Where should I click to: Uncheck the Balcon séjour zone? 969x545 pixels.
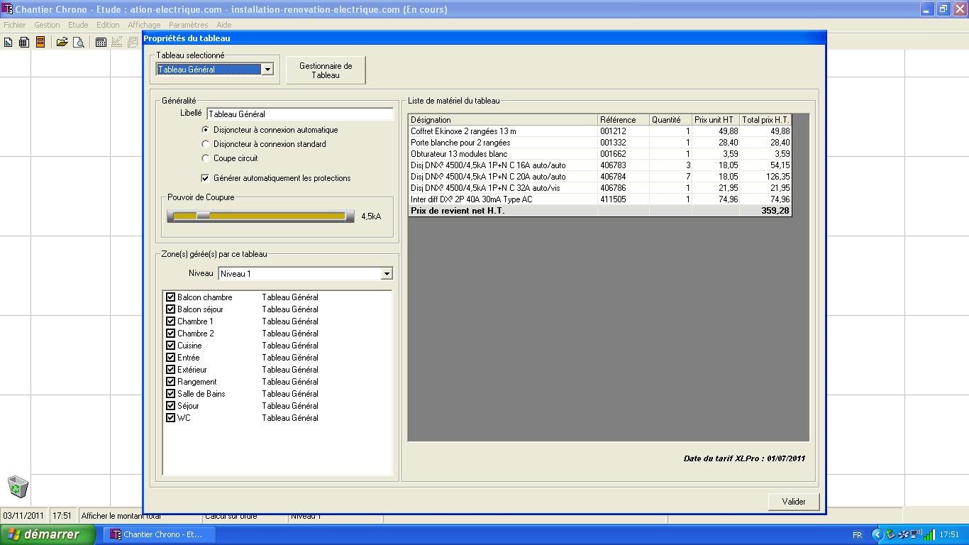point(170,309)
